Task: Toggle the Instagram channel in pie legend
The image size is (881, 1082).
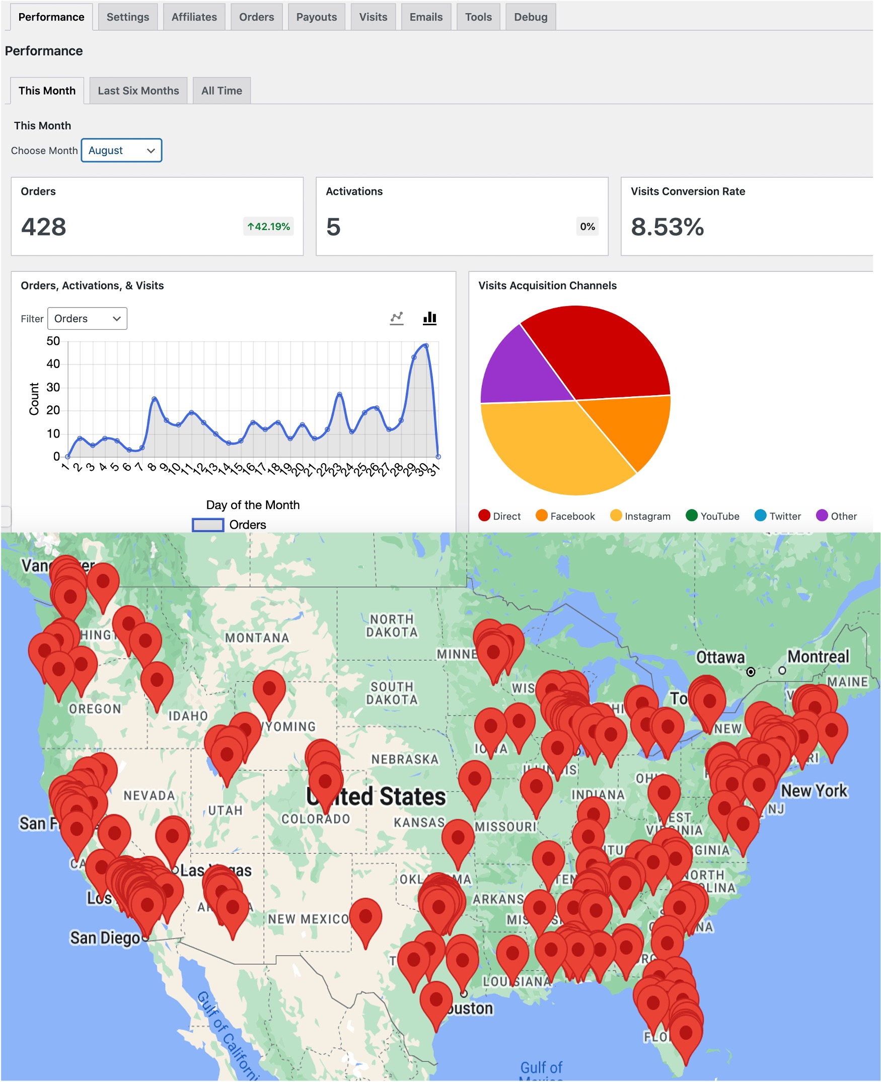Action: pos(640,516)
